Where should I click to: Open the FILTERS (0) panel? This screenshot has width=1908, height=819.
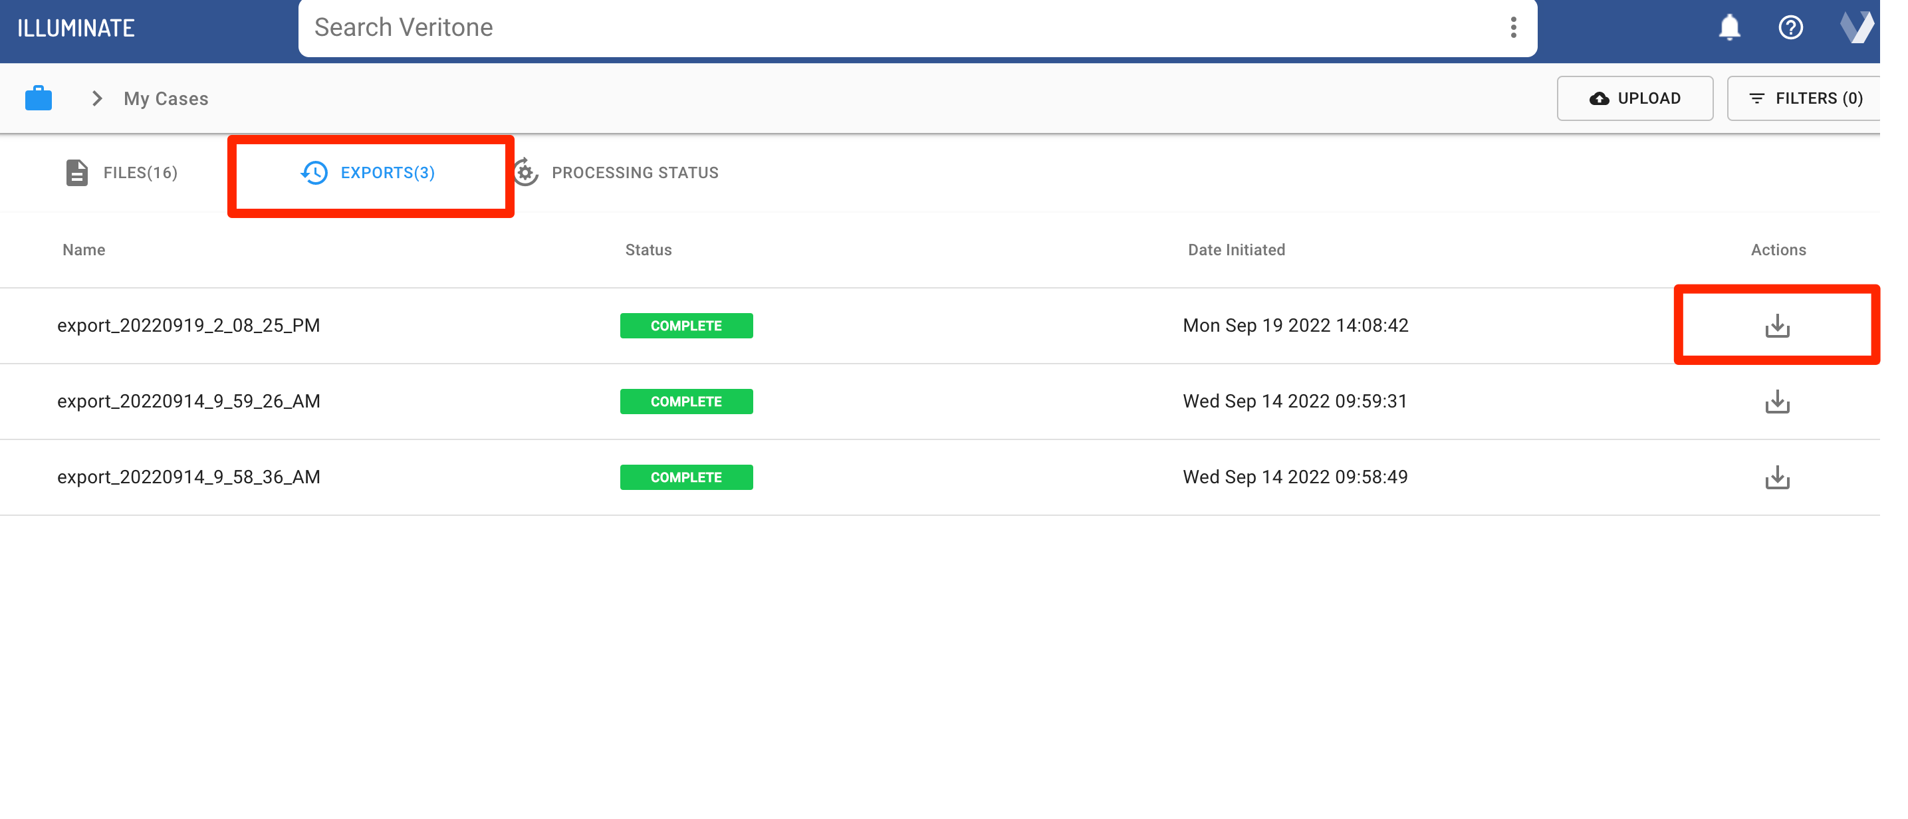pos(1804,98)
